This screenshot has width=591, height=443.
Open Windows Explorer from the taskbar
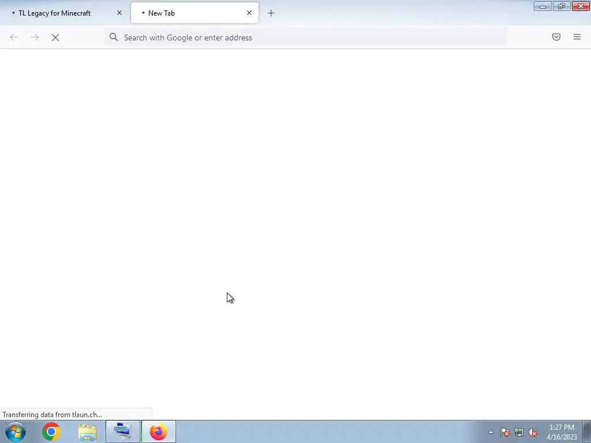(x=87, y=431)
